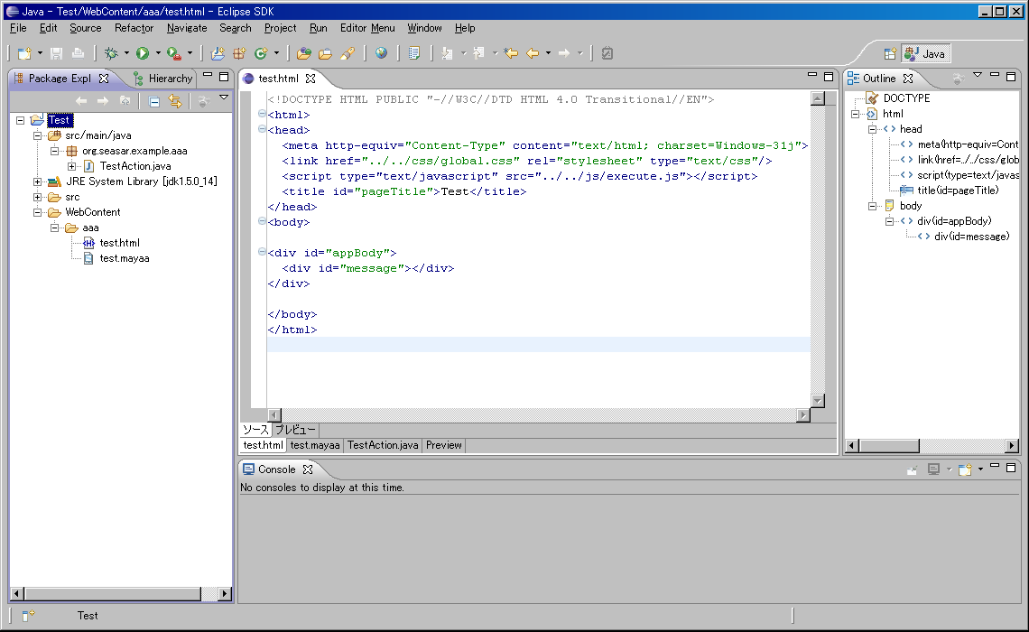Click the New Java Project icon
Viewport: 1029px width, 632px height.
[x=218, y=53]
